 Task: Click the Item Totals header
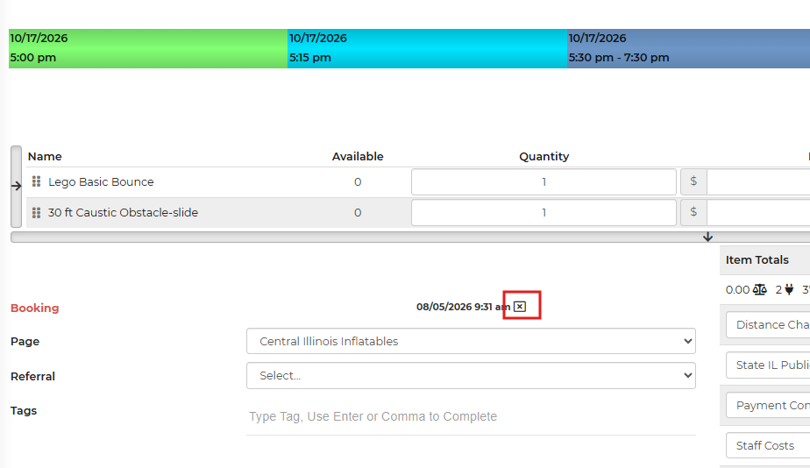[x=757, y=259]
